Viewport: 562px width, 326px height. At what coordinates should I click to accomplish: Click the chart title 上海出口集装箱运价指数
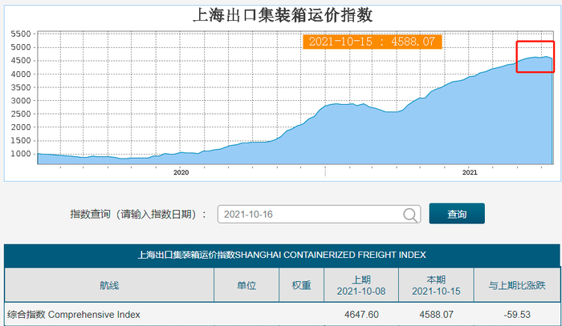283,15
